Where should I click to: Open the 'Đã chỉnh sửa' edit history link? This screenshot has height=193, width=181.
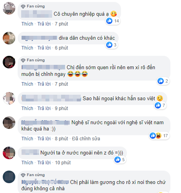(x=86, y=139)
